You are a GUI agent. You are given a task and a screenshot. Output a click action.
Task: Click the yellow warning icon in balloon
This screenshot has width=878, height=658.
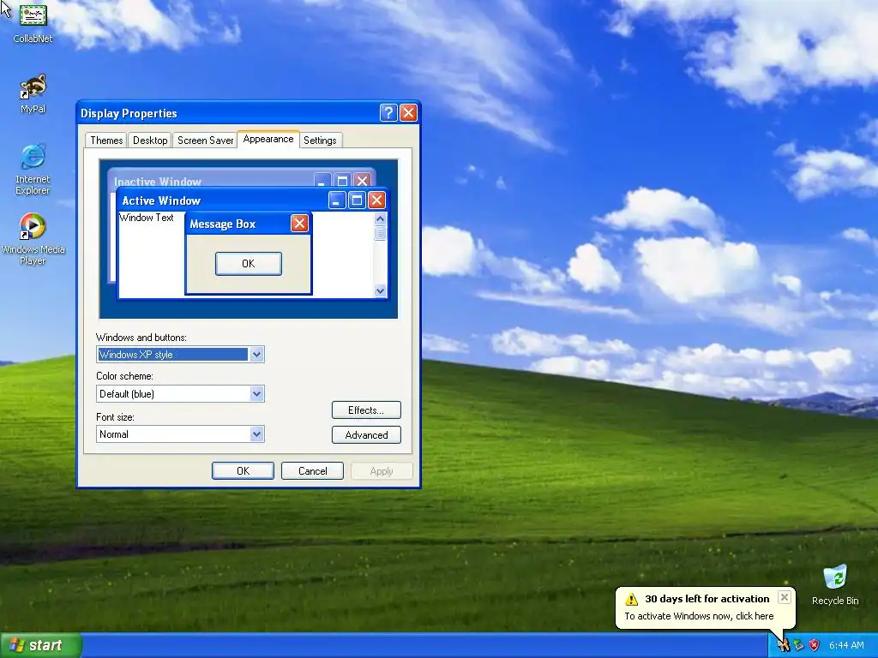(632, 599)
